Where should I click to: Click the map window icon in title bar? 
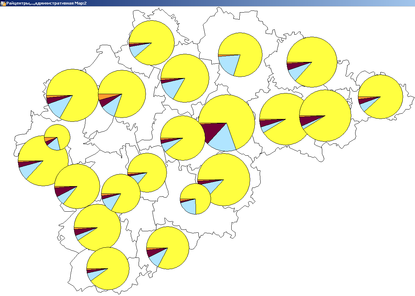(3, 3)
